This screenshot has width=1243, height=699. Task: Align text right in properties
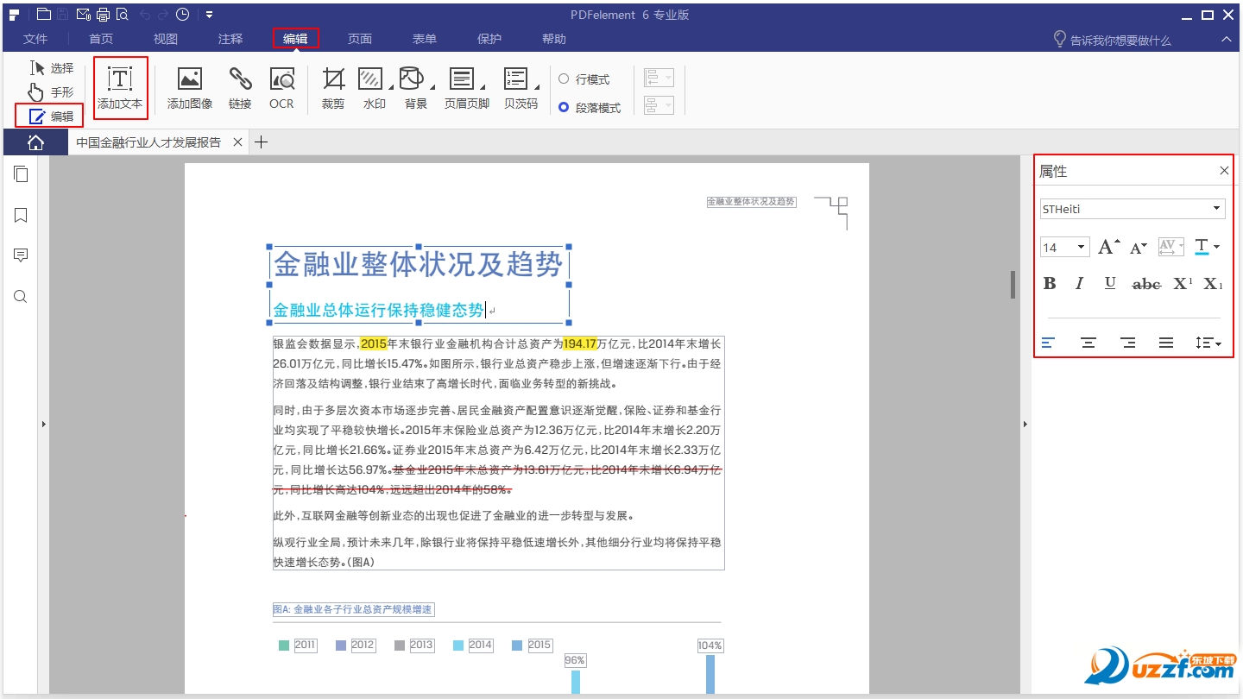(1127, 343)
